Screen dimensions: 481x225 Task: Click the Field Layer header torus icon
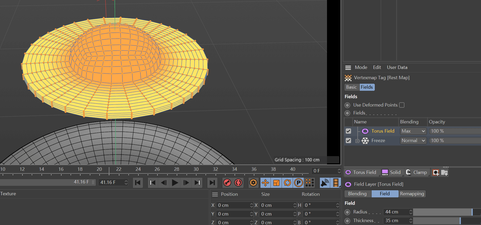pos(348,184)
